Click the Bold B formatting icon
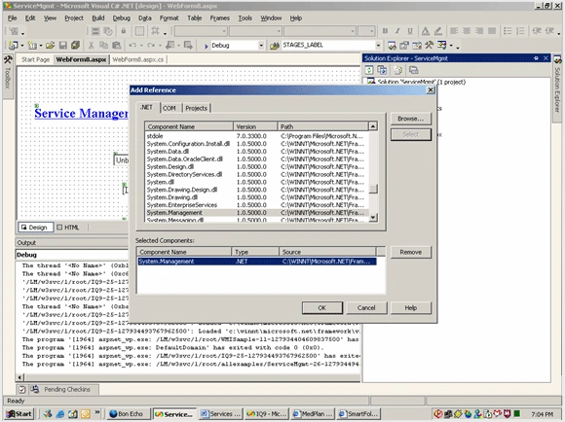The height and width of the screenshot is (422, 565). 385,31
